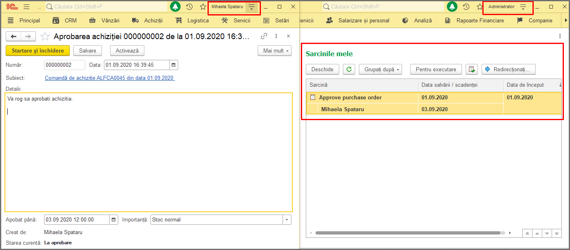Click the Startare și închidere button
Image resolution: width=570 pixels, height=250 pixels.
point(38,50)
